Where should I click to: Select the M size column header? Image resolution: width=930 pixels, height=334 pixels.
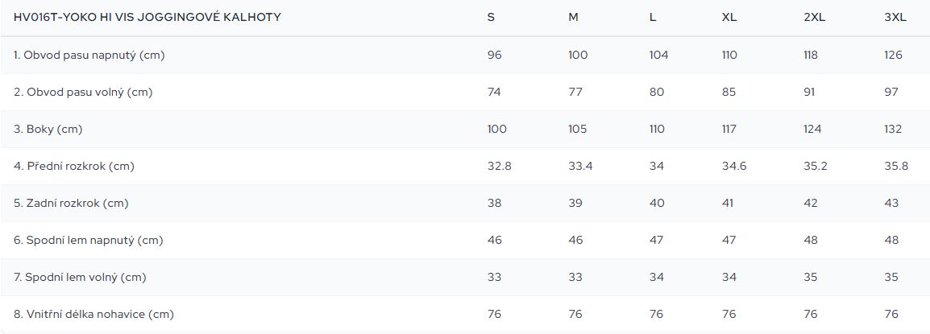[573, 18]
